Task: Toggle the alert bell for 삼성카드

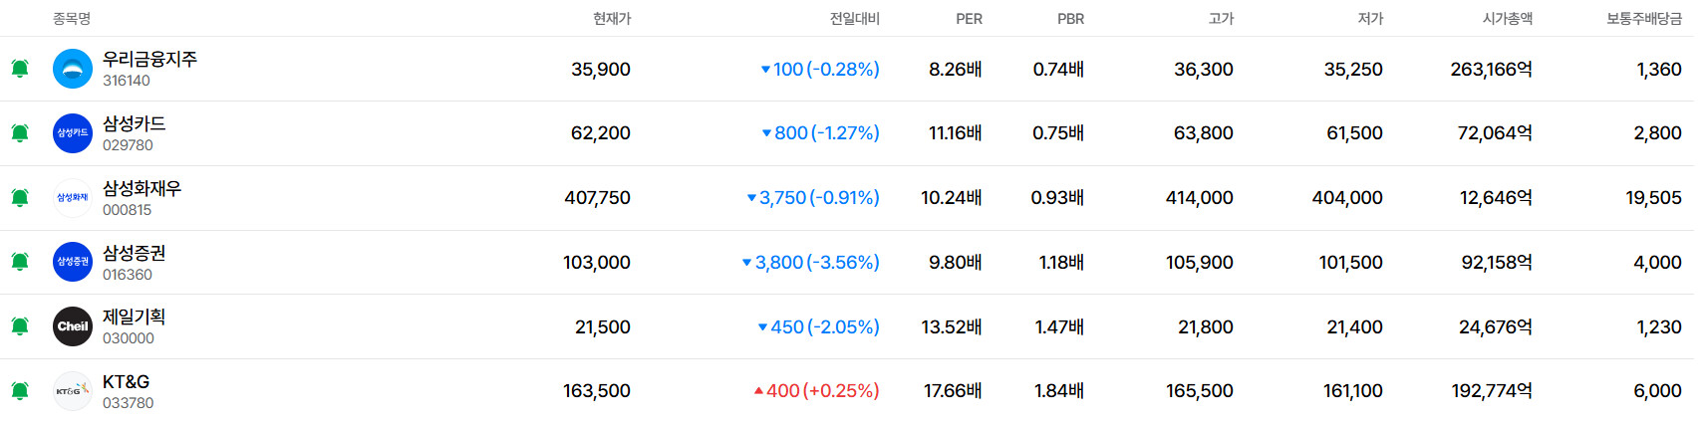Action: pos(20,133)
